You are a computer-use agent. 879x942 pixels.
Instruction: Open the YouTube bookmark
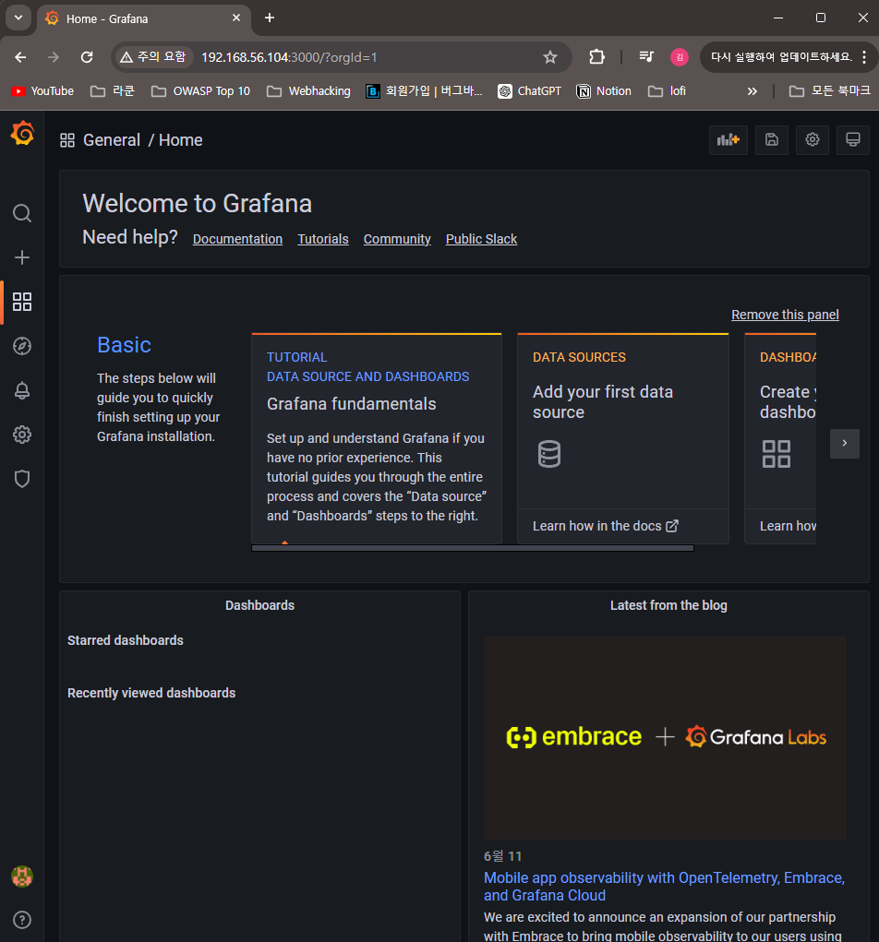(x=42, y=91)
